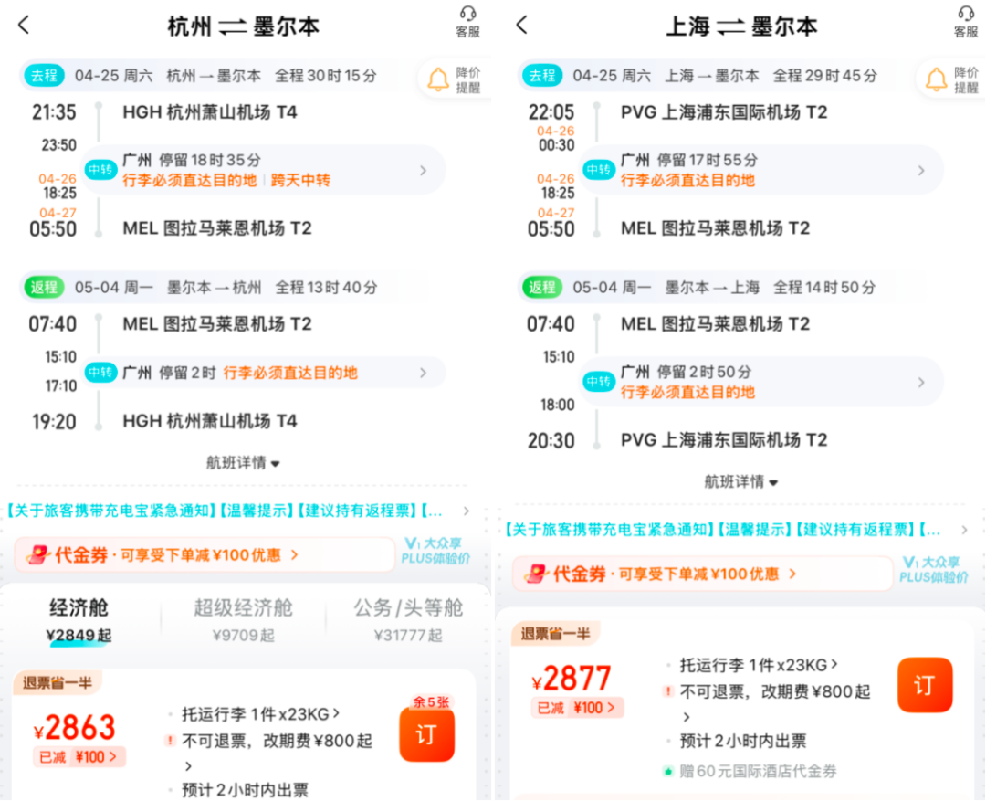The width and height of the screenshot is (986, 801).
Task: Tap 订 to book the ¥2863 fare
Action: (426, 736)
